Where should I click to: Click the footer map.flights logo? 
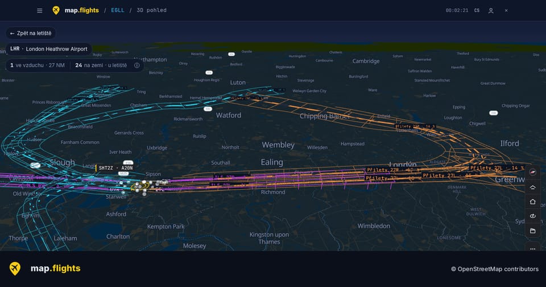[44, 268]
